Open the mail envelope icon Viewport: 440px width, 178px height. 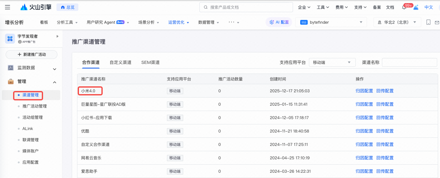[437, 22]
